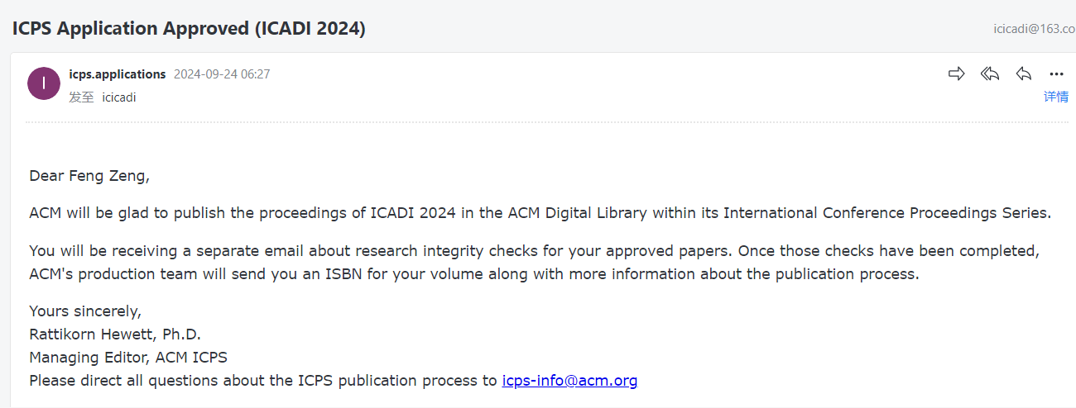Show message details via 详情 link
1076x408 pixels.
pyautogui.click(x=1056, y=97)
